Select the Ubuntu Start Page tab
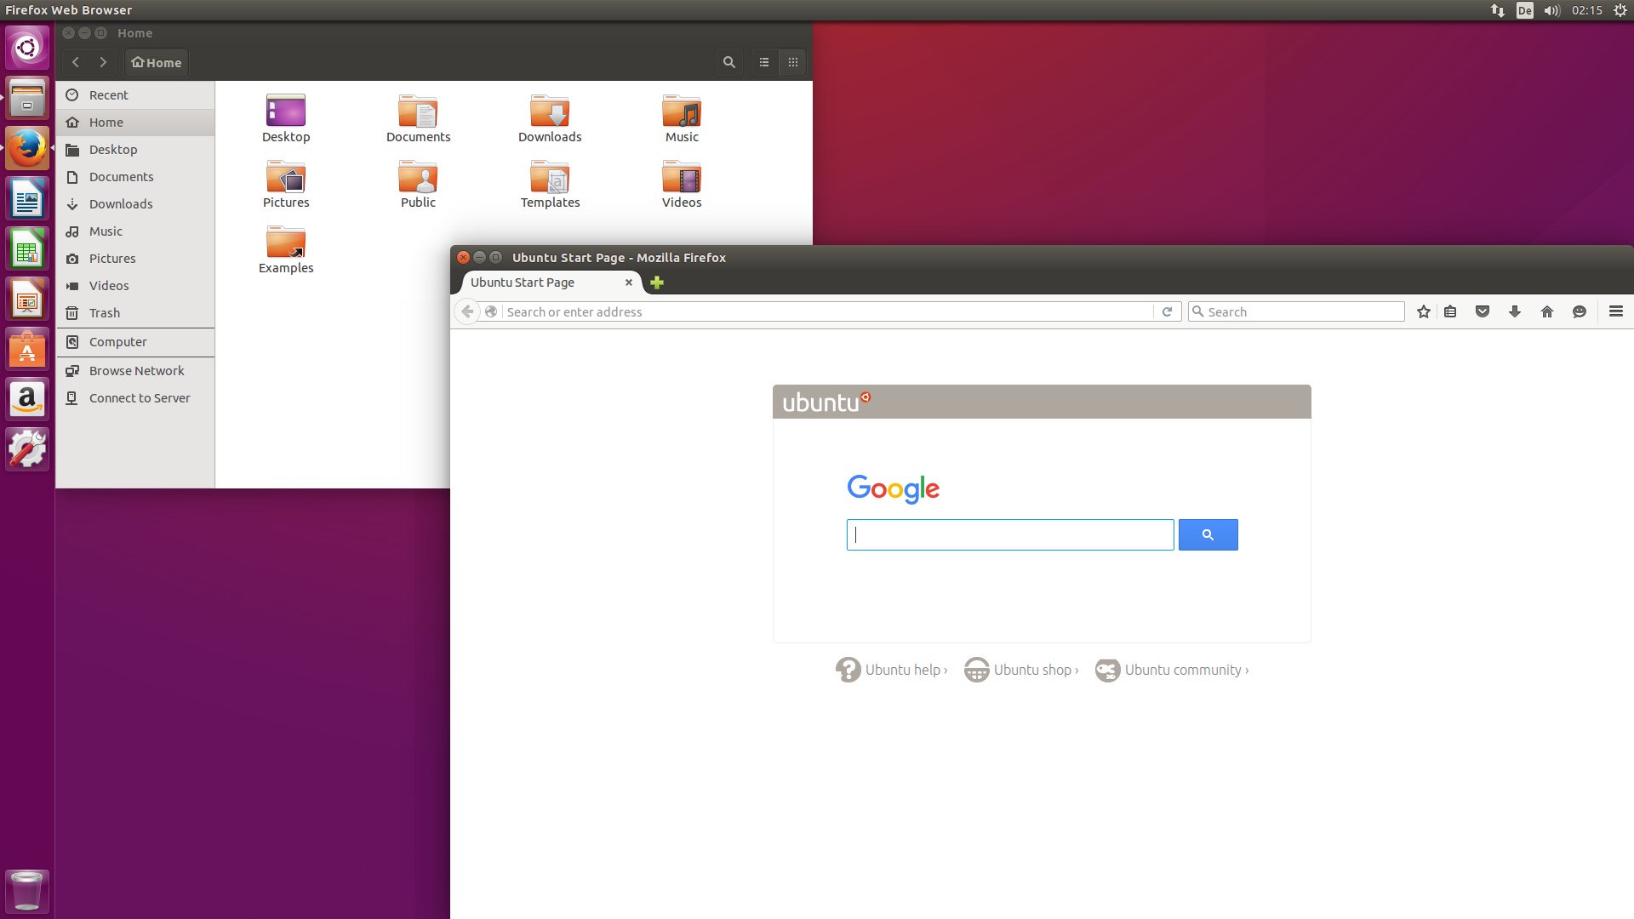Image resolution: width=1634 pixels, height=919 pixels. click(551, 283)
